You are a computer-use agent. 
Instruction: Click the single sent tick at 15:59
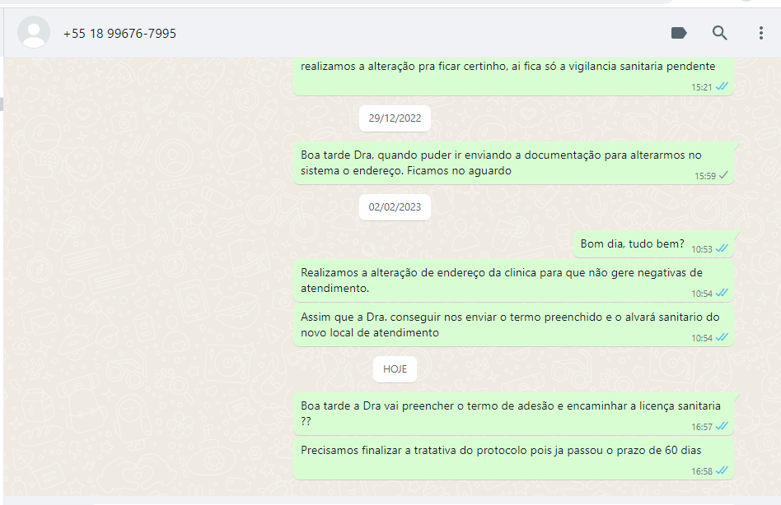[x=723, y=175]
